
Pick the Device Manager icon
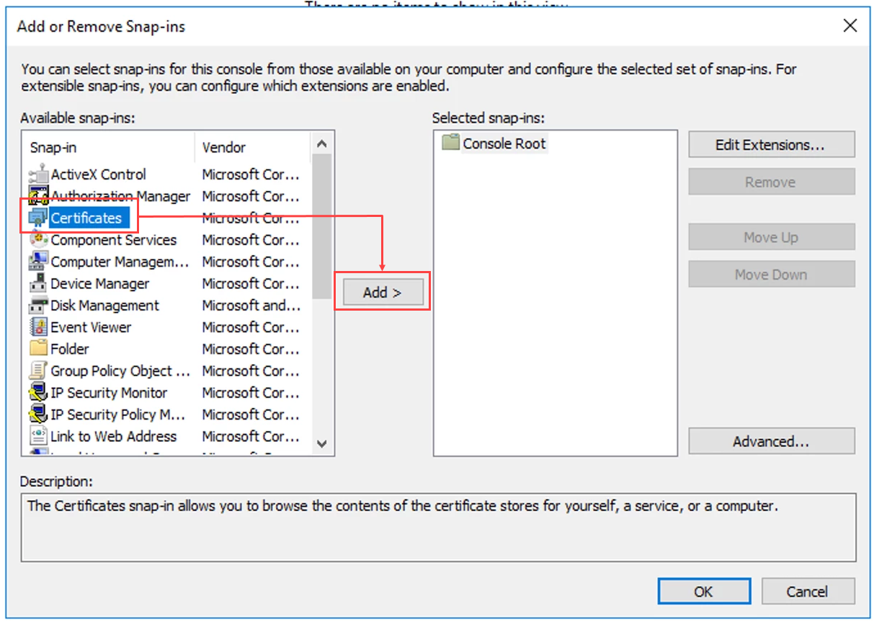coord(38,284)
